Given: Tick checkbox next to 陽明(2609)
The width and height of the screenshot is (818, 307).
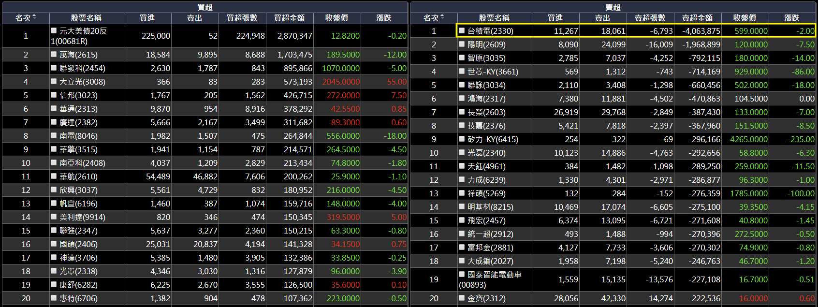Looking at the screenshot, I should (462, 44).
